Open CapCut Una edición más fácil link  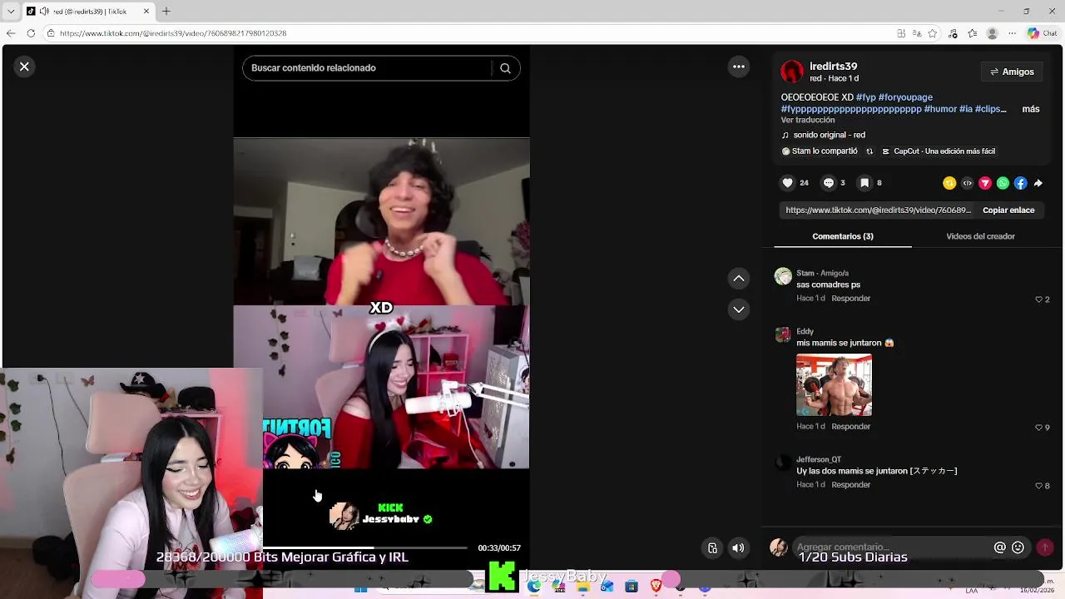(939, 151)
